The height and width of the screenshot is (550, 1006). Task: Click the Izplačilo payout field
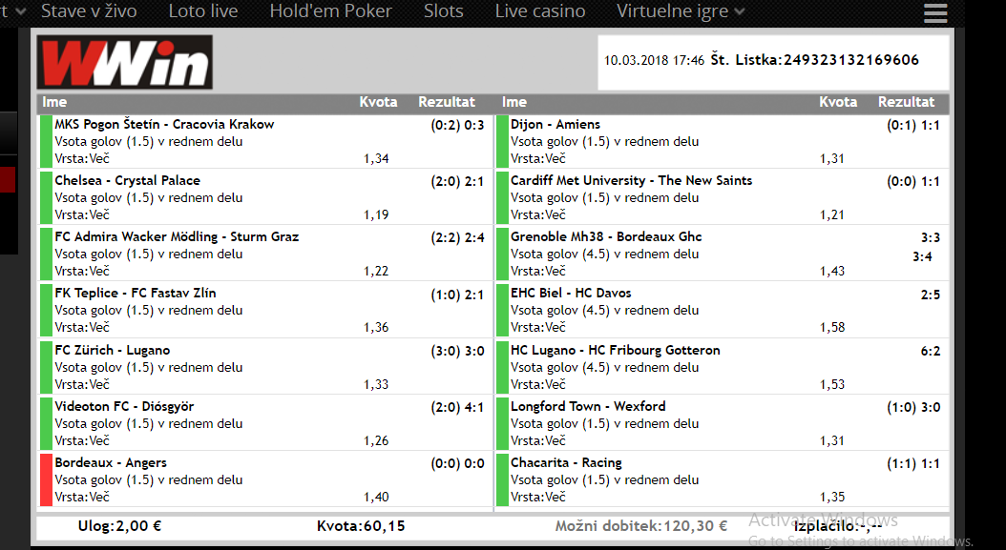click(837, 526)
